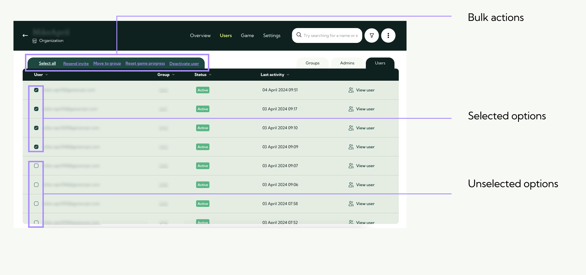The image size is (586, 275).
Task: Click the '04 April 2024 09:51' date cell
Action: pos(280,90)
